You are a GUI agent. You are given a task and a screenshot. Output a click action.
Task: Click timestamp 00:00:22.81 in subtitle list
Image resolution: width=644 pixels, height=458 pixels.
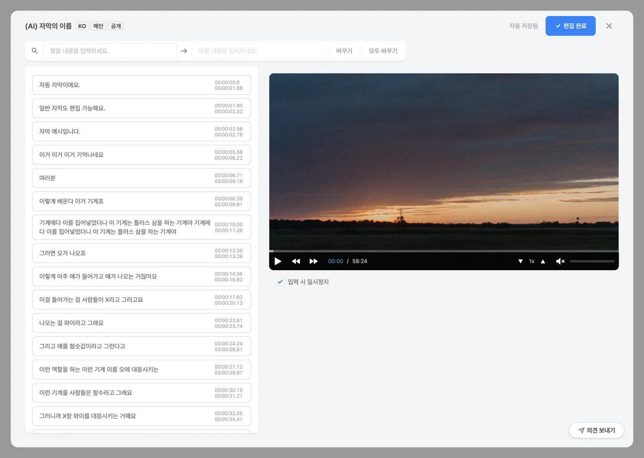229,320
